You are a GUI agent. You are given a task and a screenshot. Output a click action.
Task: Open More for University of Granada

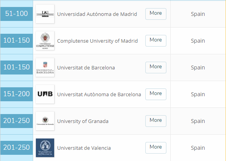click(156, 121)
